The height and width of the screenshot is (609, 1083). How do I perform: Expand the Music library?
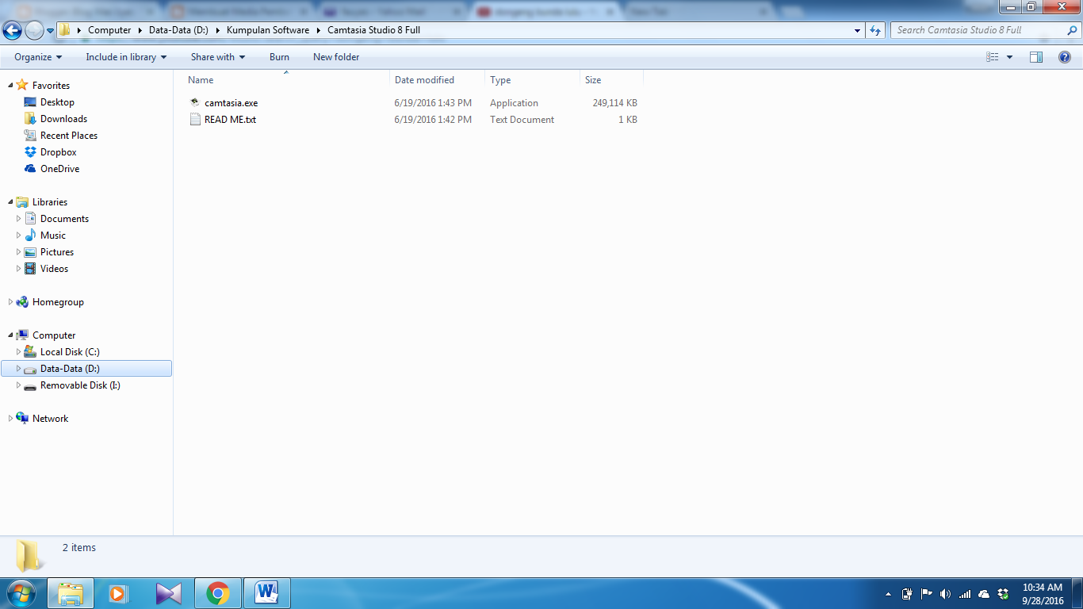point(19,236)
